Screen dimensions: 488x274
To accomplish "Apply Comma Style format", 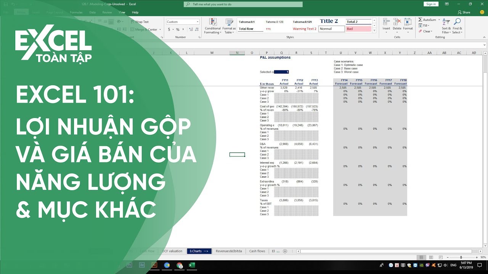I will (x=183, y=29).
